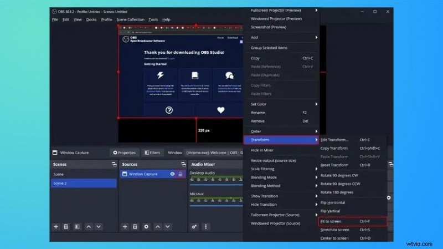Image resolution: width=443 pixels, height=249 pixels.
Task: Open the File menu
Action: [x=55, y=19]
